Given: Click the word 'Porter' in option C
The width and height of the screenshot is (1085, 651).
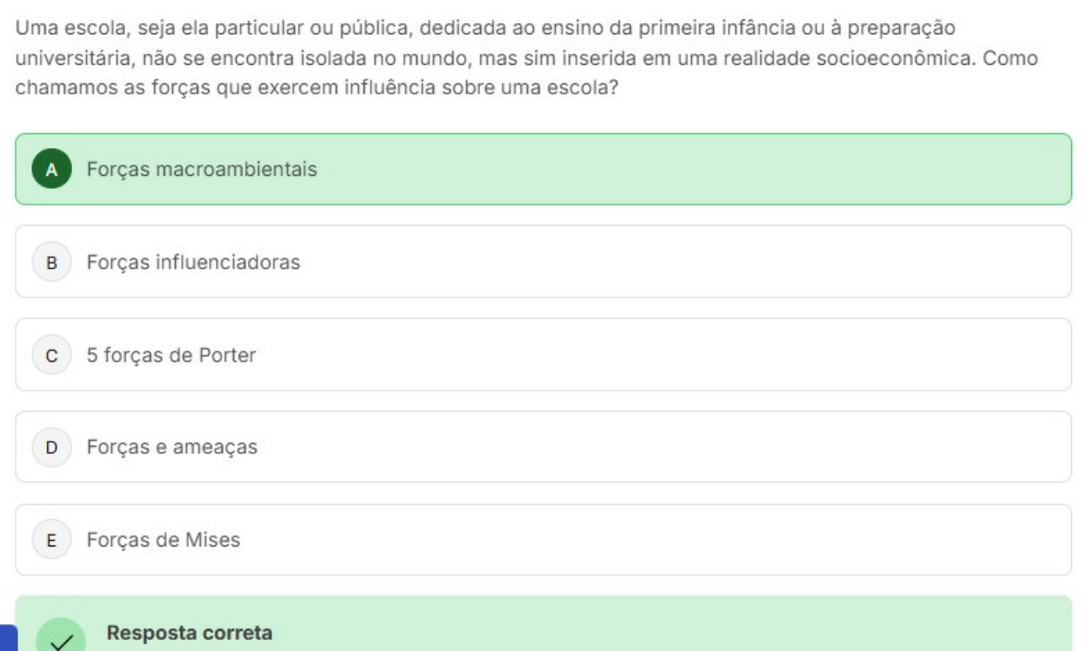Looking at the screenshot, I should [x=227, y=355].
